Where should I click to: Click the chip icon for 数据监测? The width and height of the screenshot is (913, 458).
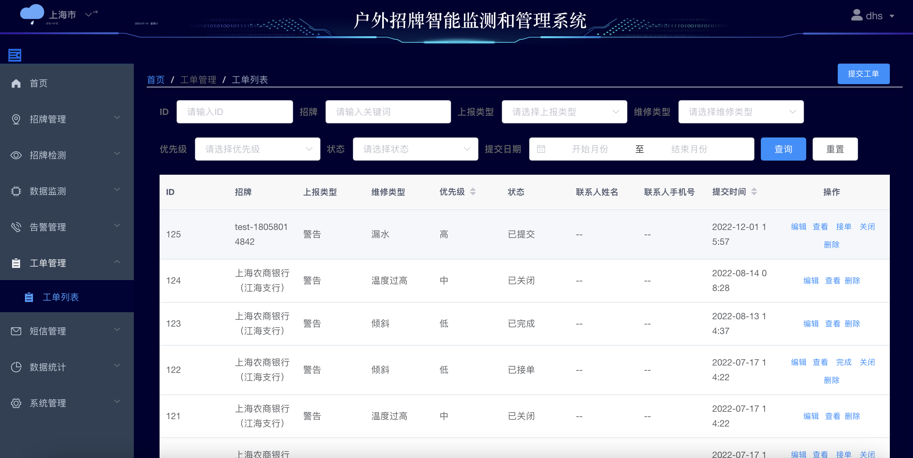point(16,191)
